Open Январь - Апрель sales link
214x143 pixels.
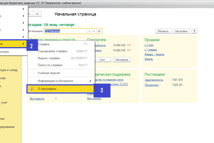pyautogui.click(x=154, y=54)
